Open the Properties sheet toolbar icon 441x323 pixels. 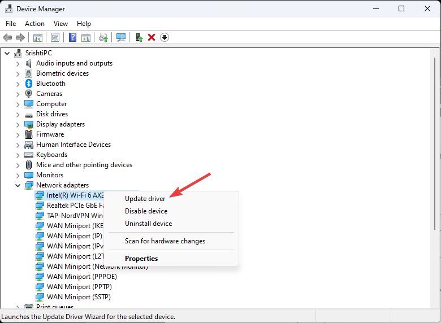point(55,37)
